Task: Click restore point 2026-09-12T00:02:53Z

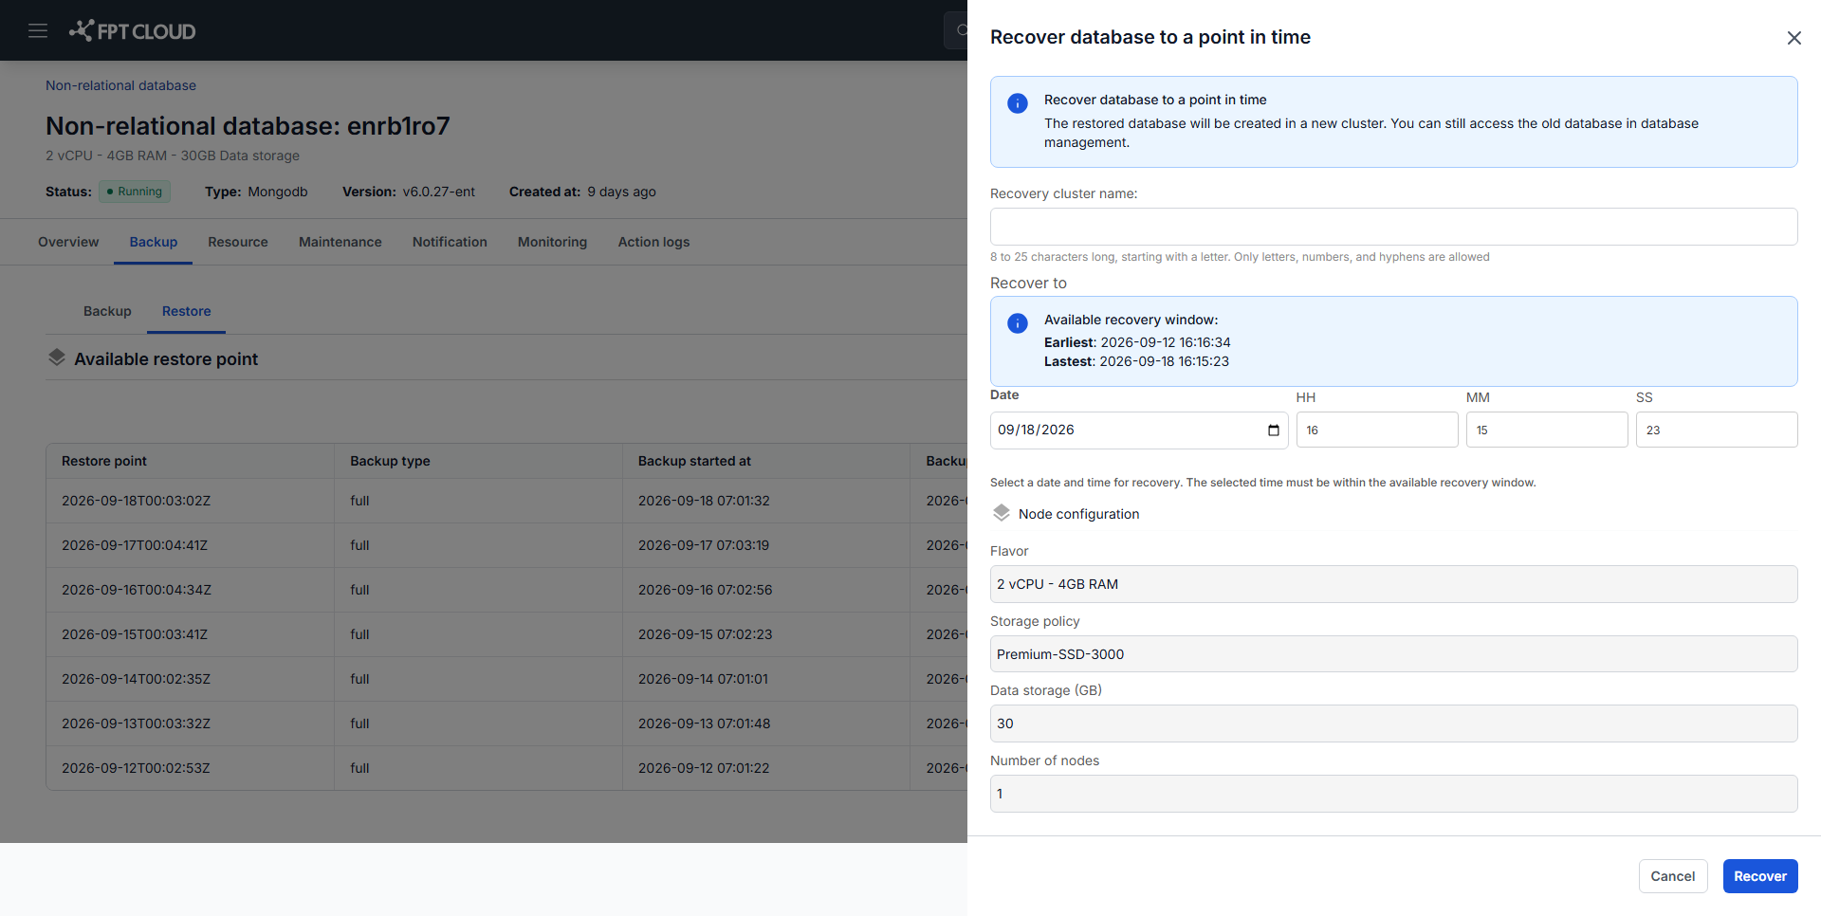Action: pos(136,768)
